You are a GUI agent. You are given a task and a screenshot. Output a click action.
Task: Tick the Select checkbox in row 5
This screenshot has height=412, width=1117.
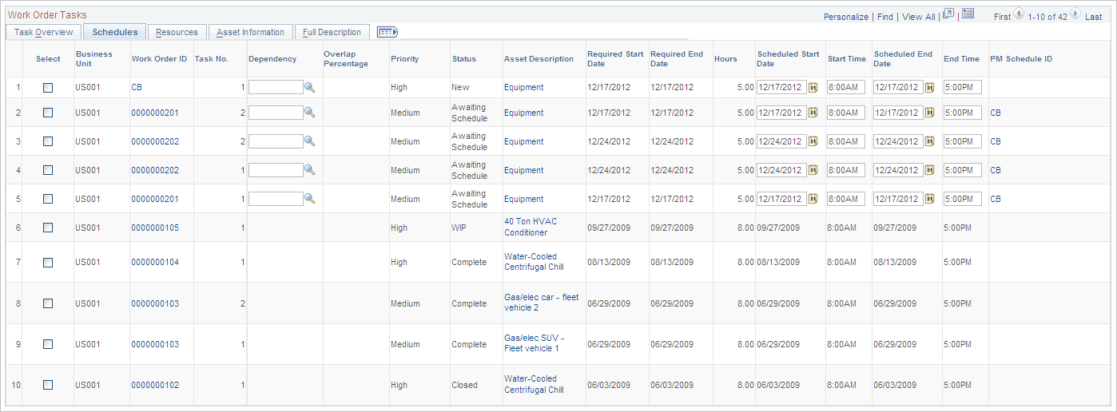pos(48,200)
